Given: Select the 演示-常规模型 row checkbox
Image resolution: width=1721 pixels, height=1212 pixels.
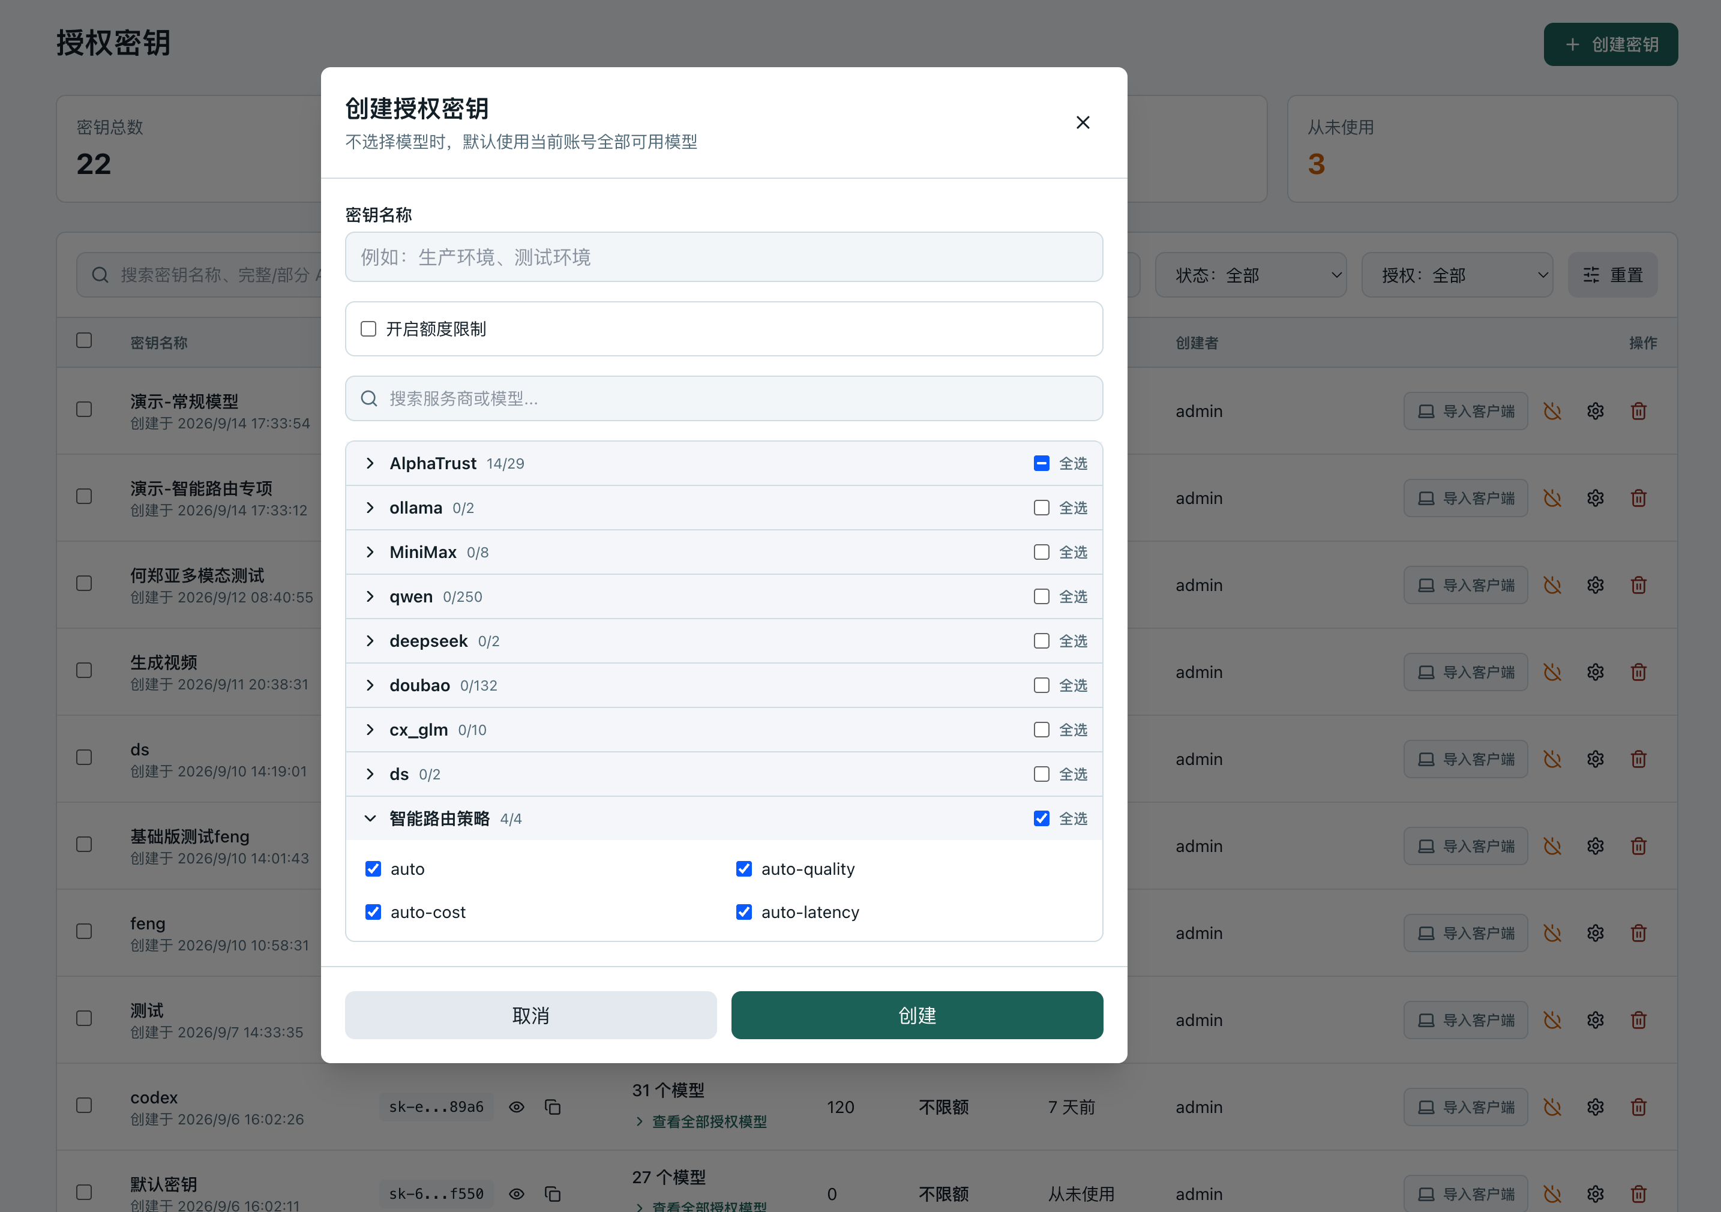Looking at the screenshot, I should coord(84,409).
